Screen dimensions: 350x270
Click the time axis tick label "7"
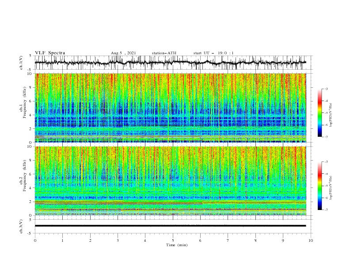point(228,240)
